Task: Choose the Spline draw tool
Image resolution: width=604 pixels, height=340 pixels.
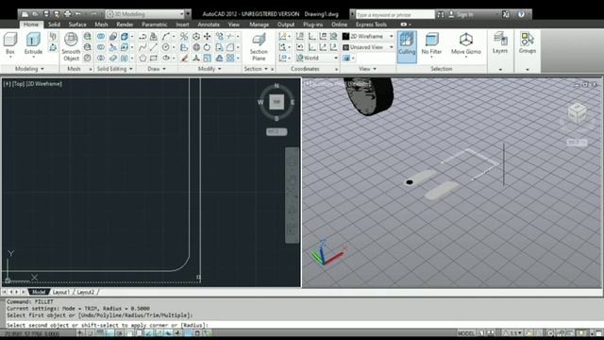Action: pyautogui.click(x=143, y=47)
